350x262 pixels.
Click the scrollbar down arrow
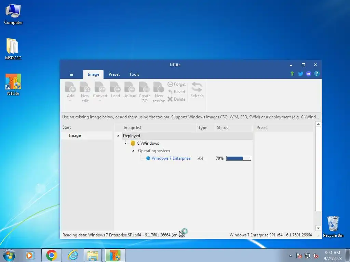pos(318,228)
